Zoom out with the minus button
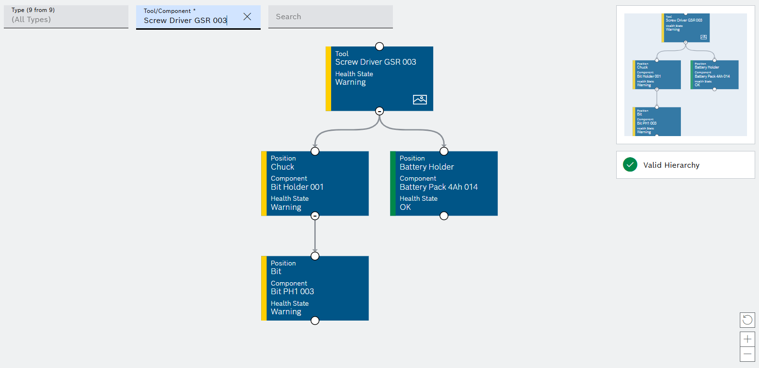This screenshot has width=759, height=368. tap(747, 354)
